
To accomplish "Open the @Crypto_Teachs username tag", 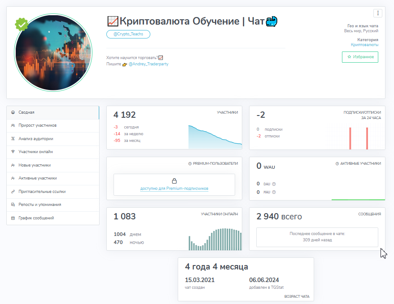I will [128, 34].
